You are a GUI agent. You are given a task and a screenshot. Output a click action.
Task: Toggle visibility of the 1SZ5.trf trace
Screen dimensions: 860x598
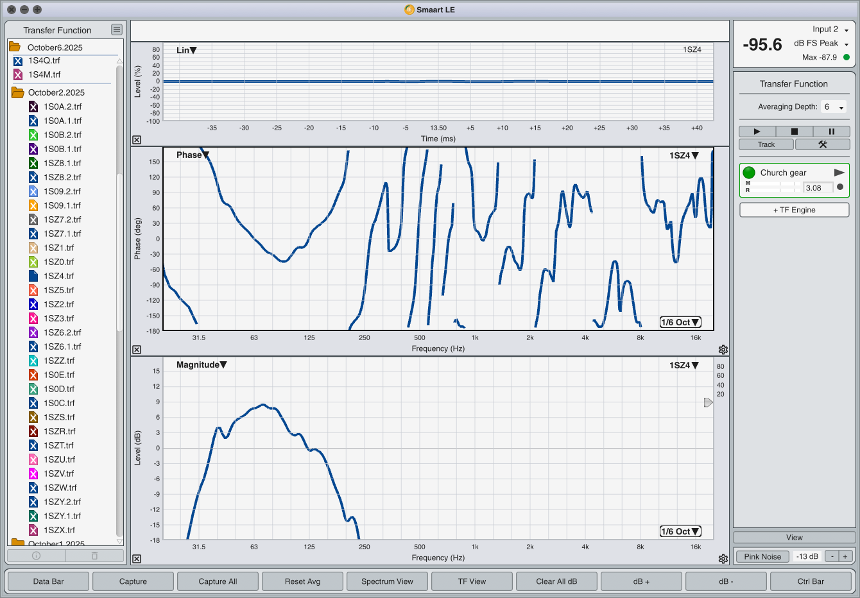point(33,290)
